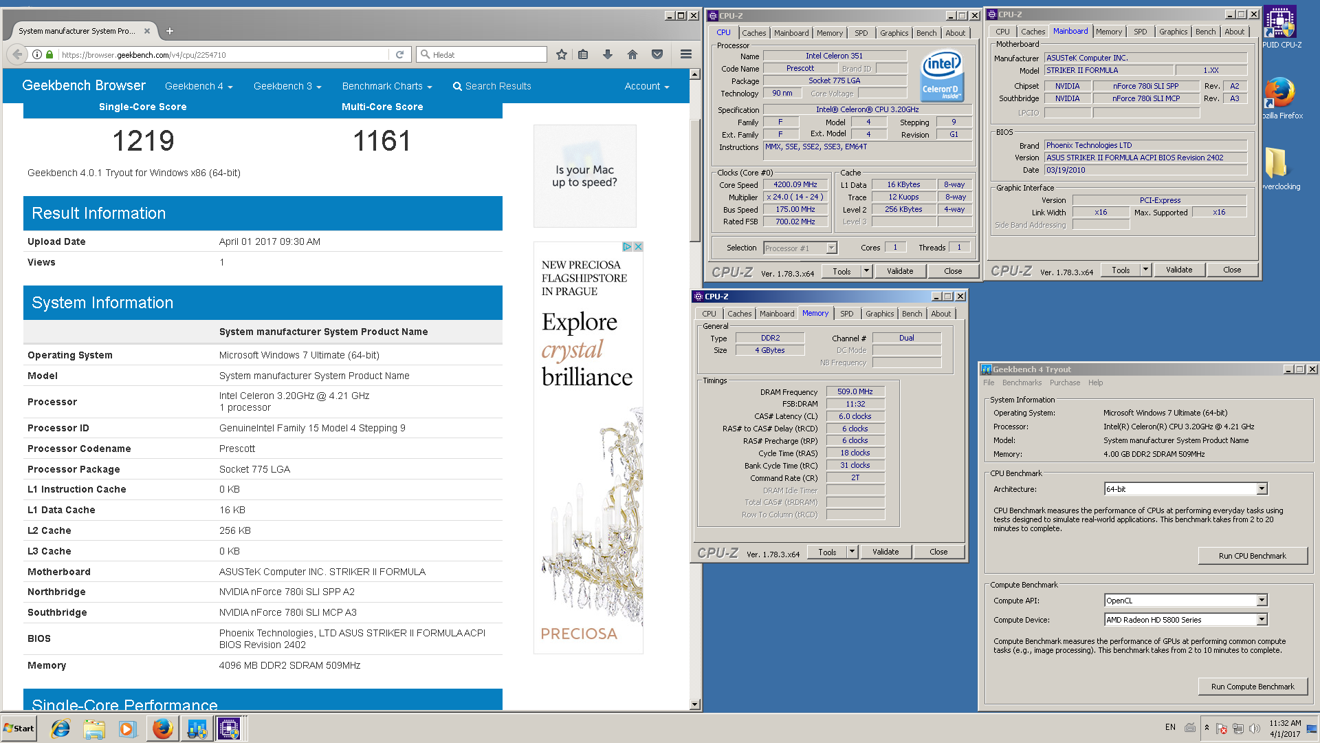Click the Close button in the CPU-Z Mainboard window
This screenshot has height=743, width=1320.
pyautogui.click(x=1232, y=270)
